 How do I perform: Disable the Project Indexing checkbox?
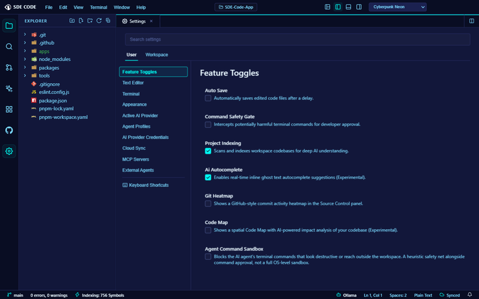208,150
